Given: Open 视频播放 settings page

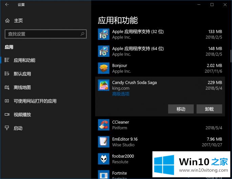Looking at the screenshot, I should [22, 114].
